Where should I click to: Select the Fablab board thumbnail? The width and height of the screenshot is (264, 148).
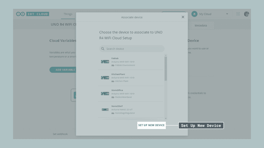105,62
